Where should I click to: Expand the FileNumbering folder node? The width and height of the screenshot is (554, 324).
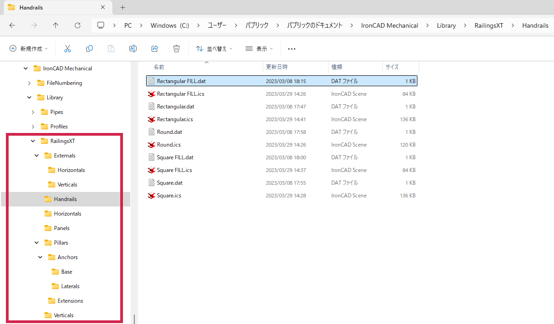click(x=29, y=83)
